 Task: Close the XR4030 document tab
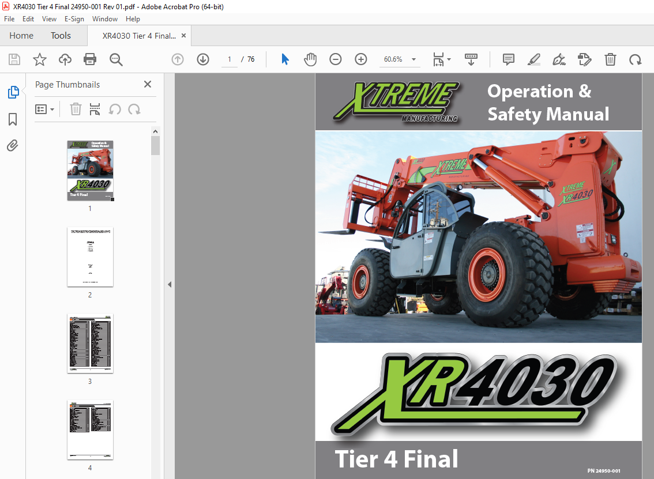point(183,36)
